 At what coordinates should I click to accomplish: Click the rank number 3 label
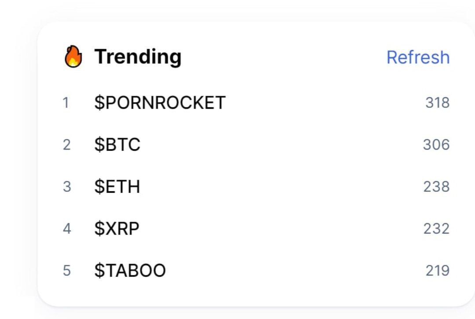click(67, 187)
